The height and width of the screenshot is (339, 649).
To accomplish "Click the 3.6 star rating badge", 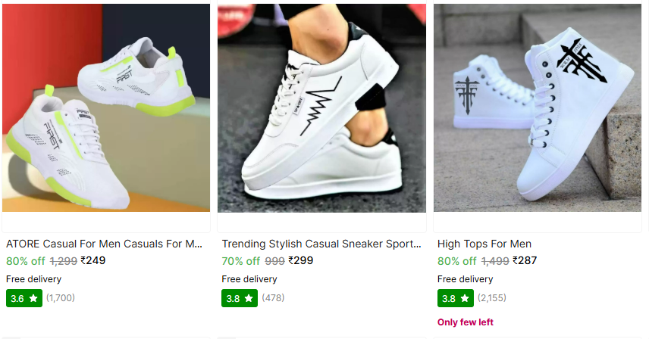I will pyautogui.click(x=24, y=298).
